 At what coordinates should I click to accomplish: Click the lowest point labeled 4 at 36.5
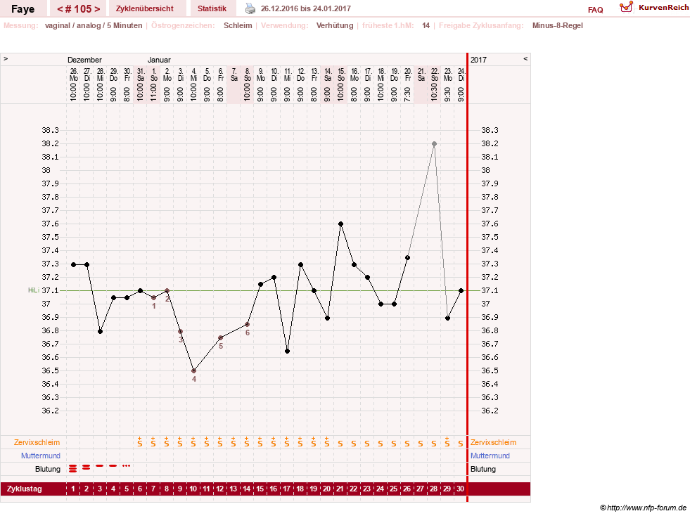[x=194, y=371]
